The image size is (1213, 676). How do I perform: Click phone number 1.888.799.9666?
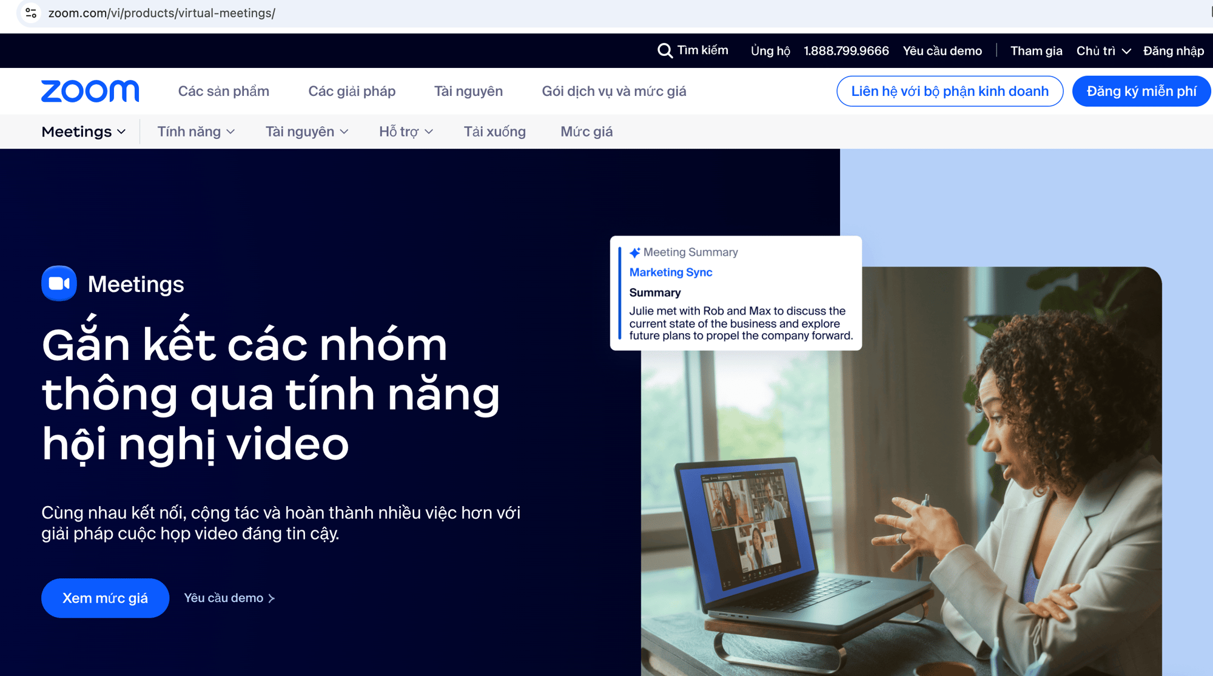846,51
